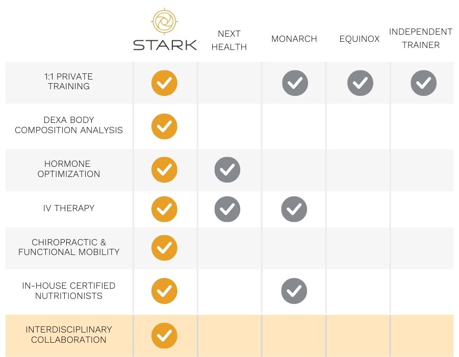Click the DEXA Body Composition Analysis label

coord(69,125)
